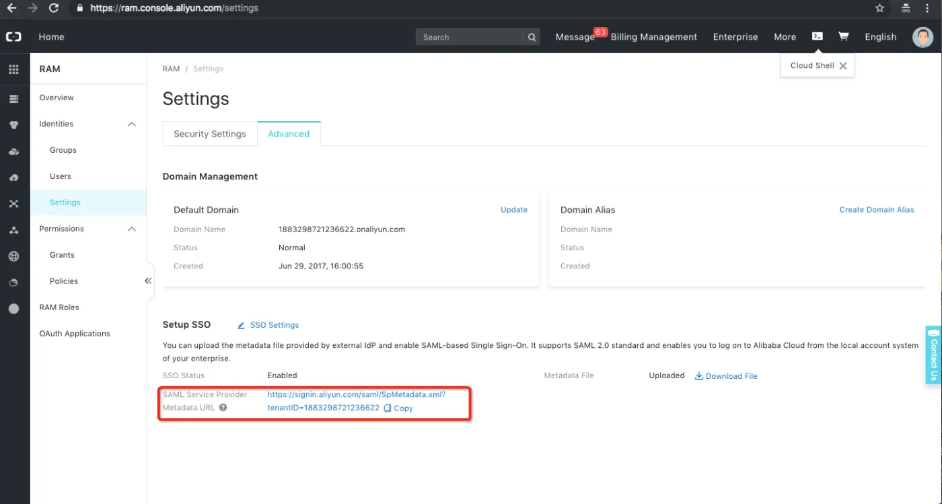The width and height of the screenshot is (942, 504).
Task: Click the shield-shaped icon in the left rail
Action: tap(13, 125)
